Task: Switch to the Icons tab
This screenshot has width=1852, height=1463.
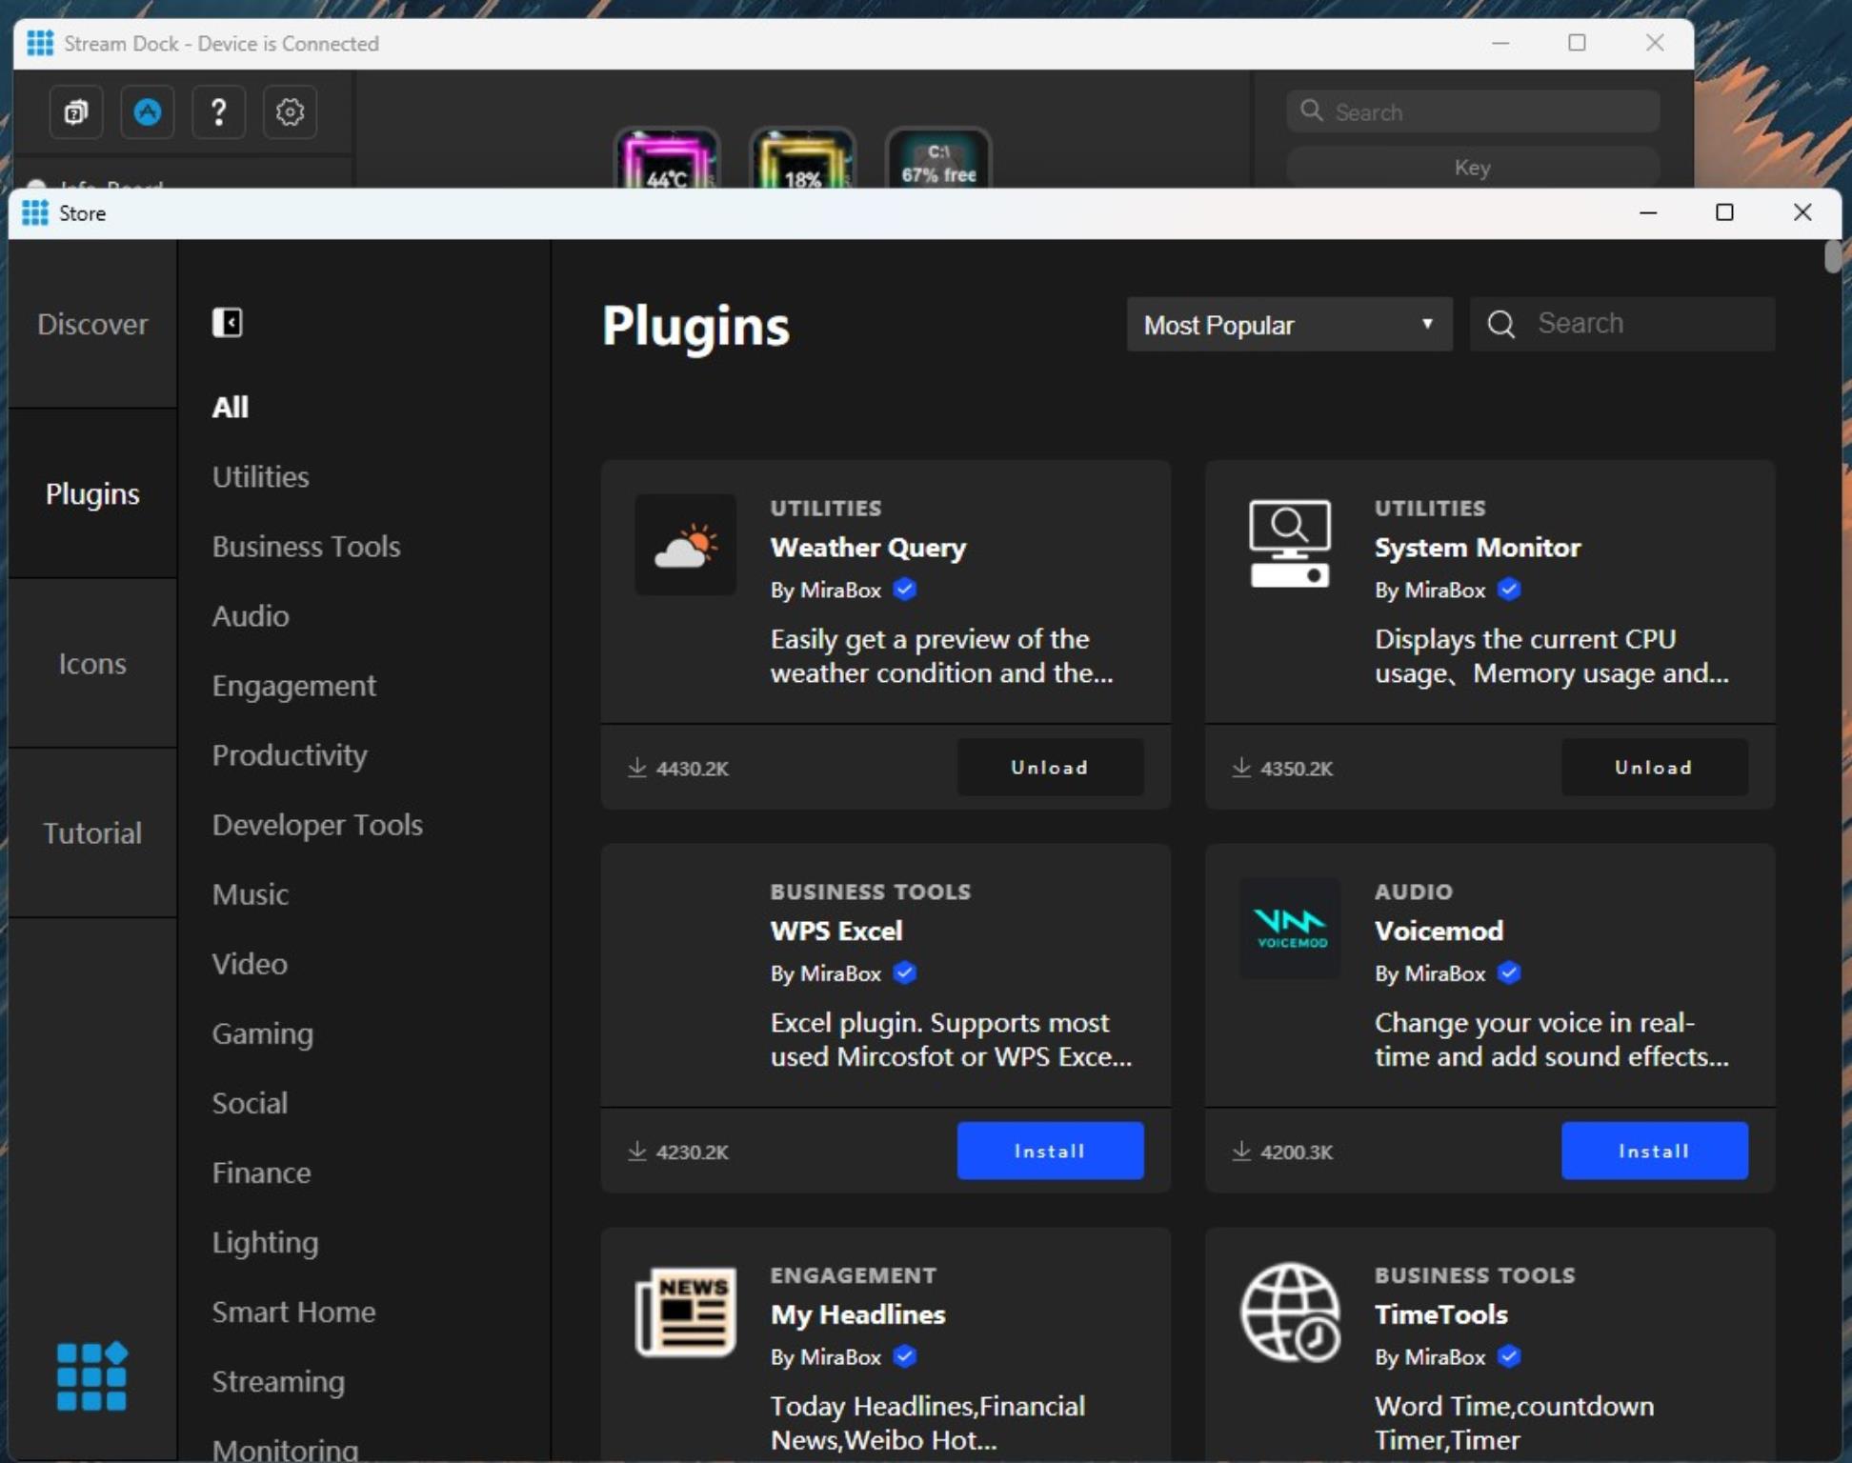Action: coord(92,663)
